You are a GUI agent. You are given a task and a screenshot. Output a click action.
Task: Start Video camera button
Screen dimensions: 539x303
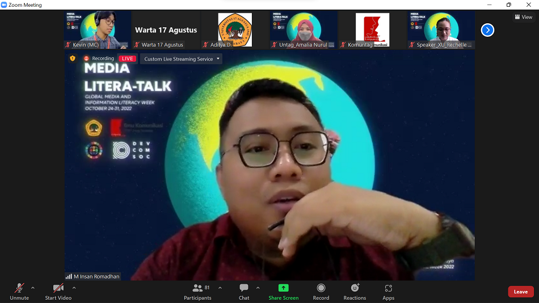[x=58, y=292]
